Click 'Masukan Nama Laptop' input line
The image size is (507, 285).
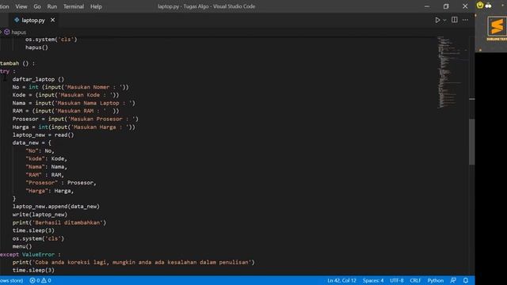point(74,103)
